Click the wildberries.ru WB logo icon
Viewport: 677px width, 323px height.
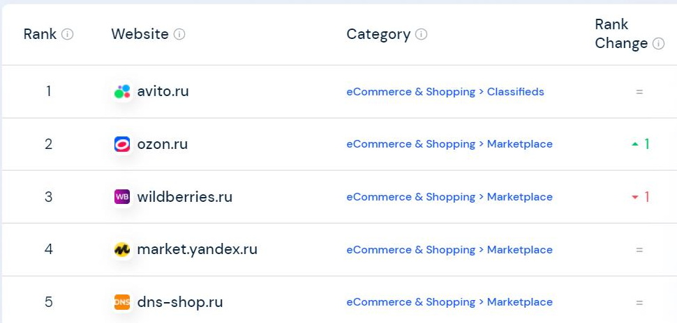[122, 197]
